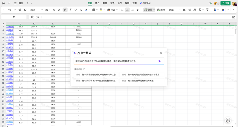Switch to the 效率 tab
This screenshot has width=238, height=127.
click(134, 3)
